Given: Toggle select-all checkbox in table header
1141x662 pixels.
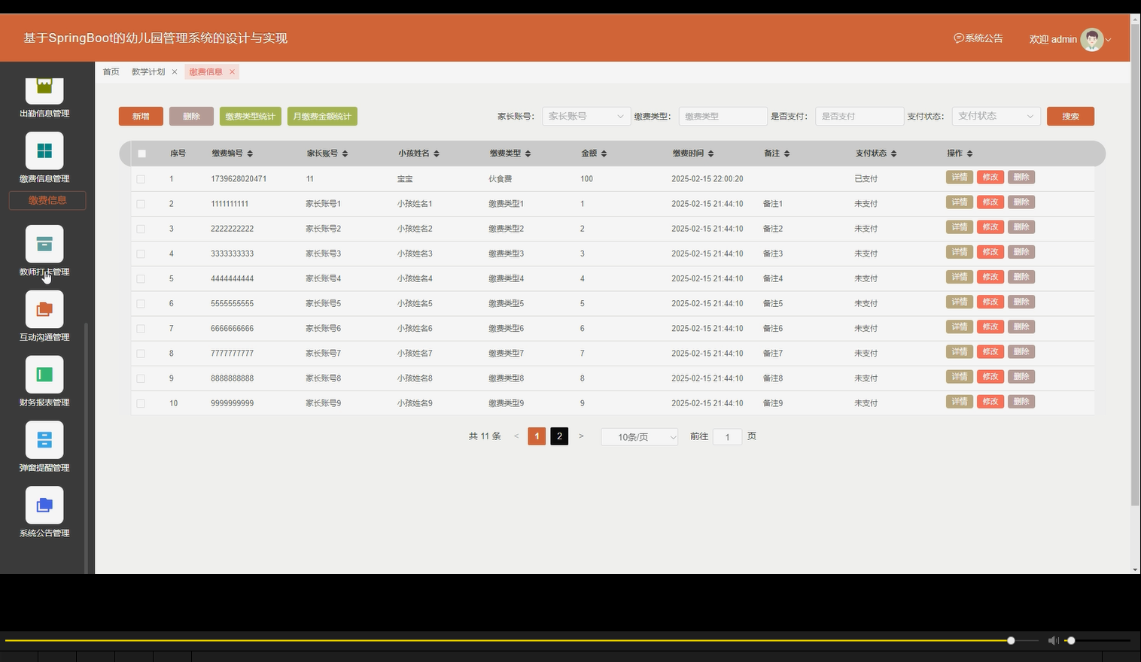Looking at the screenshot, I should (141, 153).
